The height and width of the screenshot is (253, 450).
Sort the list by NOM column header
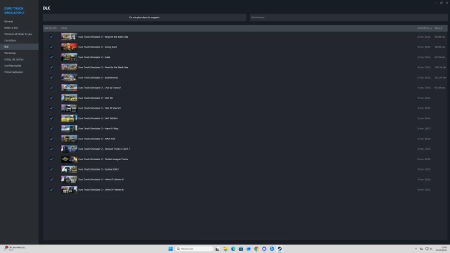click(x=64, y=28)
